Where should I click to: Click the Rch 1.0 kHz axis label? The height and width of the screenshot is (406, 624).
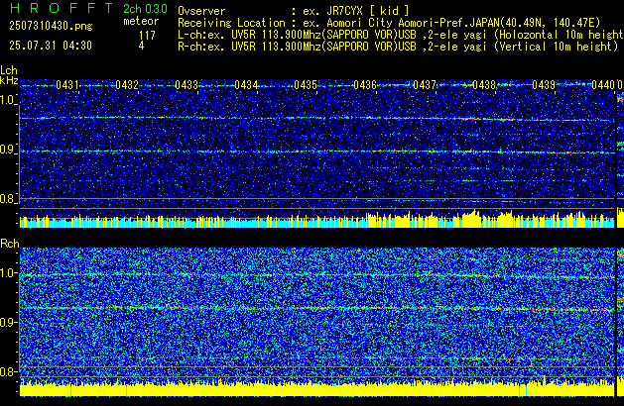point(9,273)
